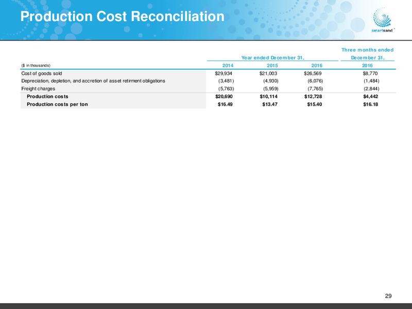The image size is (412, 309).
Task: Click the $16.49 per ton value
Action: click(225, 105)
